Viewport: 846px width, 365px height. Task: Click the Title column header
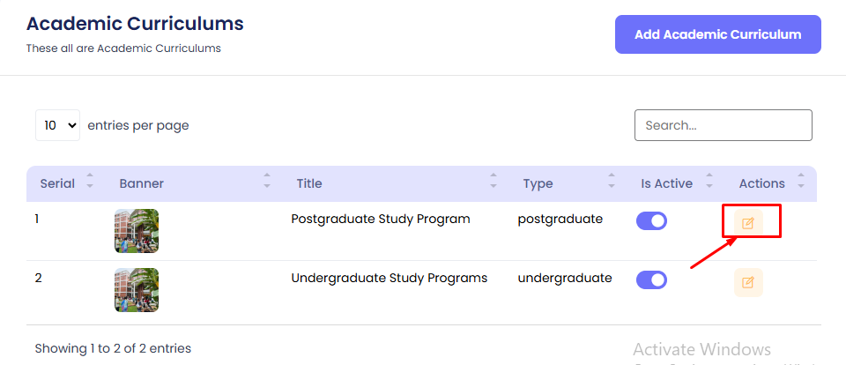(309, 183)
